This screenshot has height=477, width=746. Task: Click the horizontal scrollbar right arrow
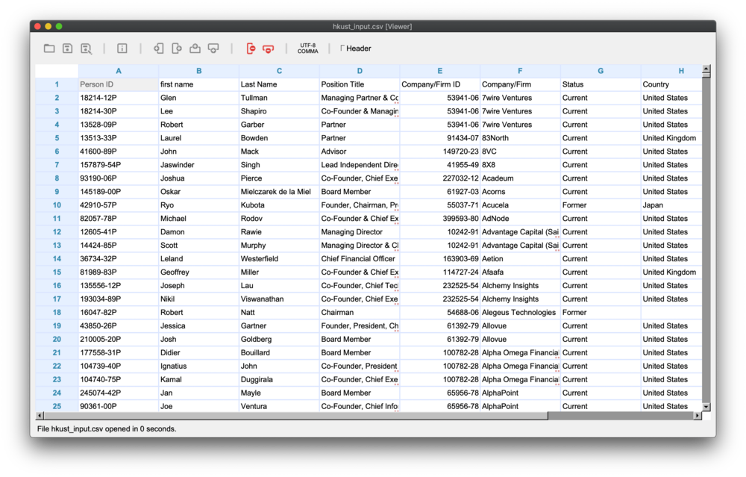[698, 416]
